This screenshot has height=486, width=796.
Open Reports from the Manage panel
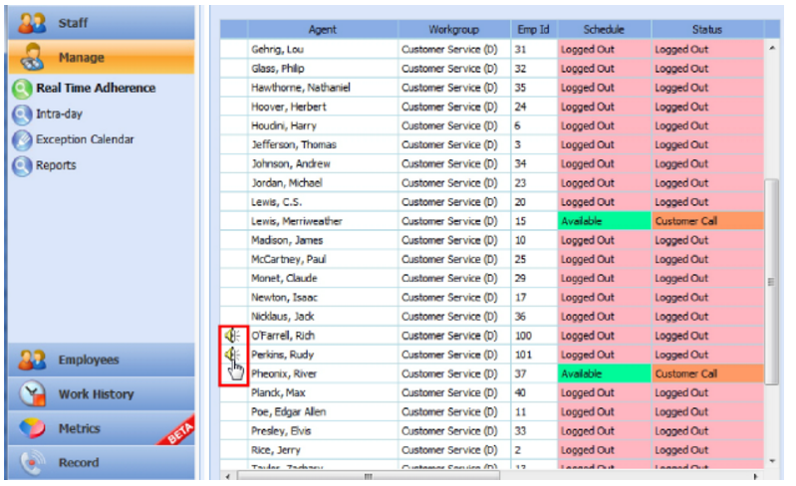point(55,166)
